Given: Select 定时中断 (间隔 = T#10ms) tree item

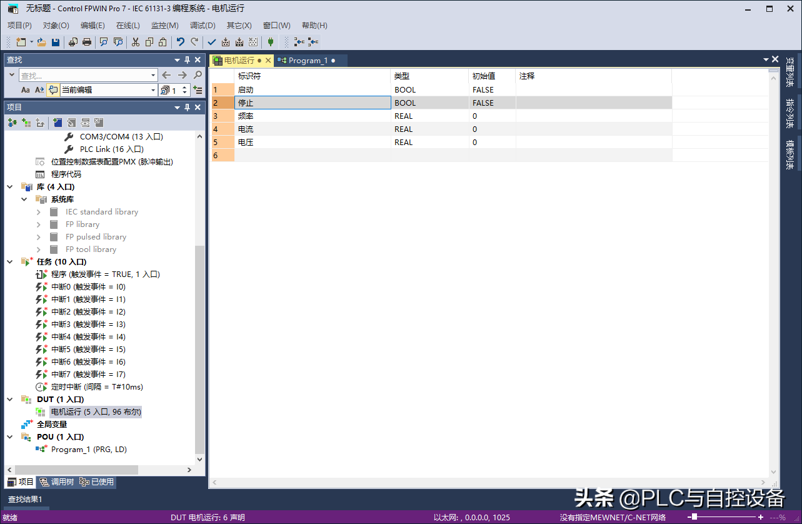Looking at the screenshot, I should point(97,387).
